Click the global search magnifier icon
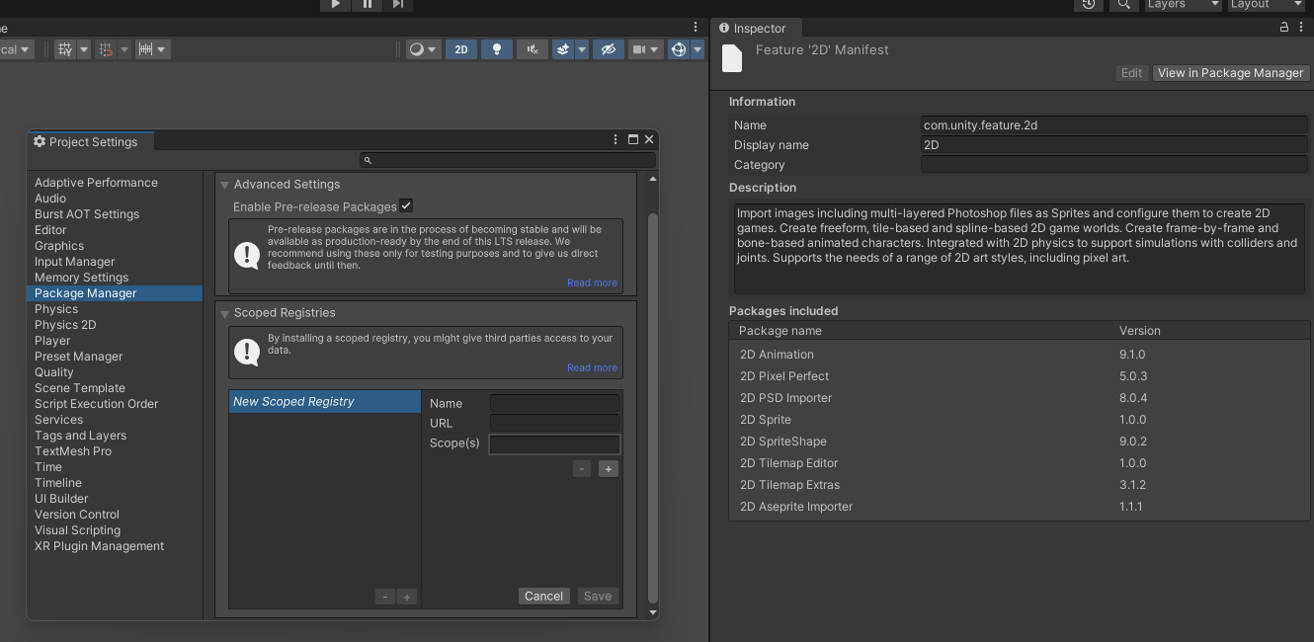The image size is (1314, 642). coord(1123,4)
